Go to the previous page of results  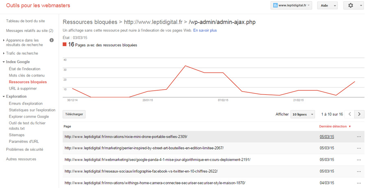point(350,114)
